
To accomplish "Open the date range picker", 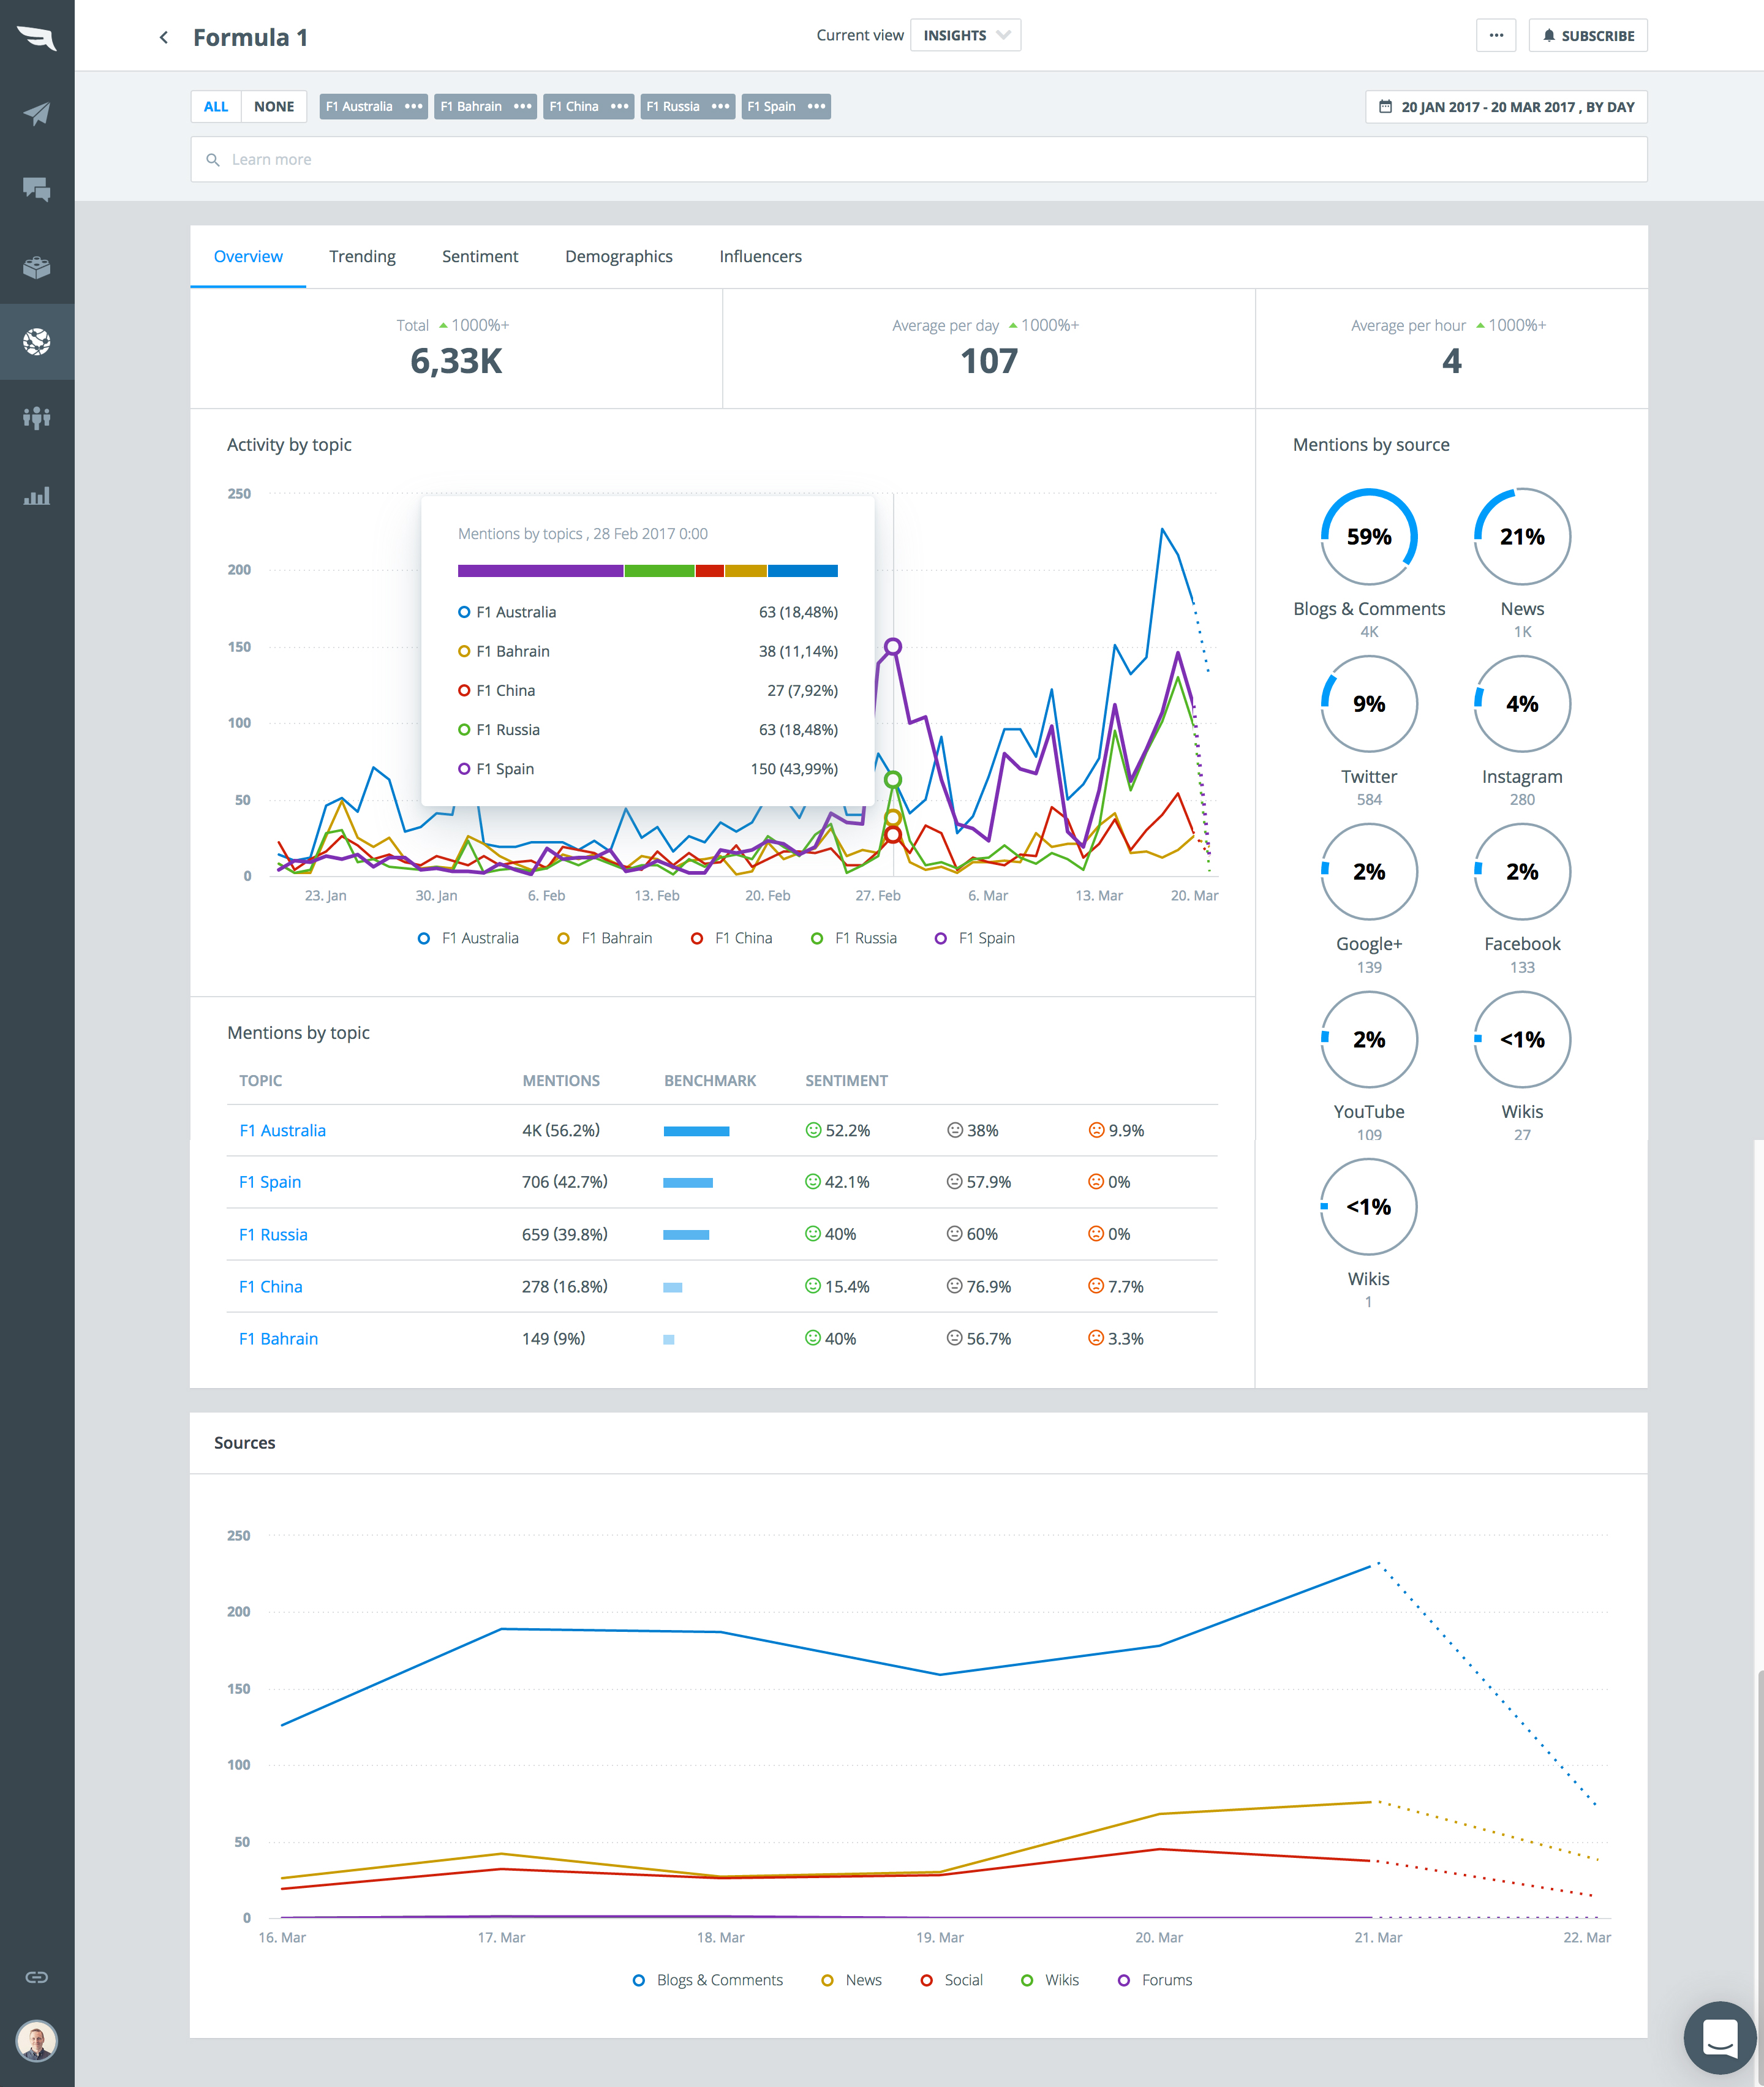I will pos(1505,107).
